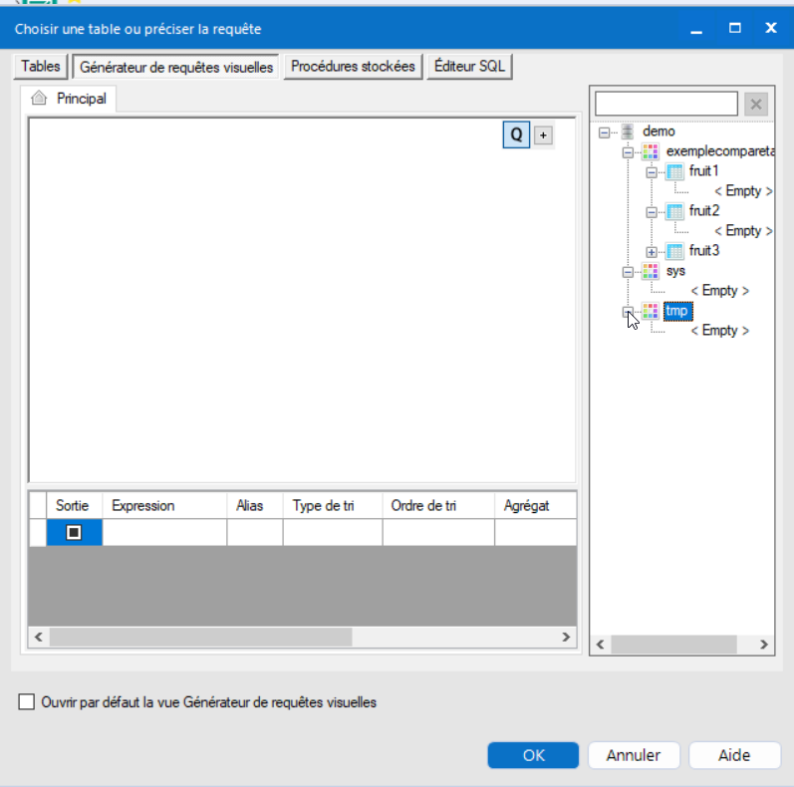Click Empty placeholder under fruit2

743,231
